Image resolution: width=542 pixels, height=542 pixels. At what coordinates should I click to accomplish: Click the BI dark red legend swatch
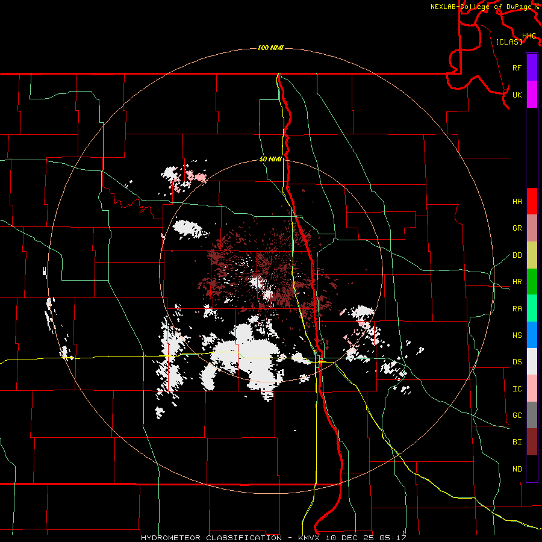(x=532, y=442)
